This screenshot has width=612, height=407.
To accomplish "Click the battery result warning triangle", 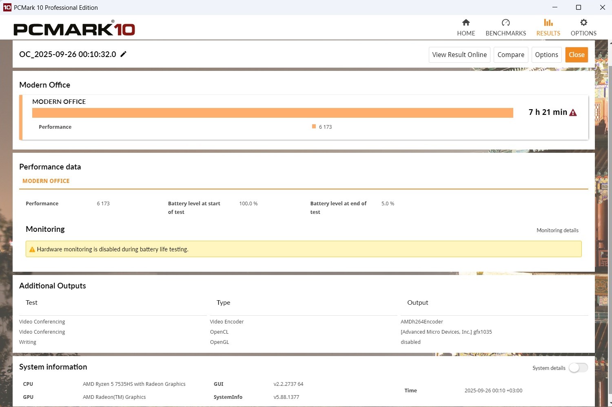I will 573,112.
